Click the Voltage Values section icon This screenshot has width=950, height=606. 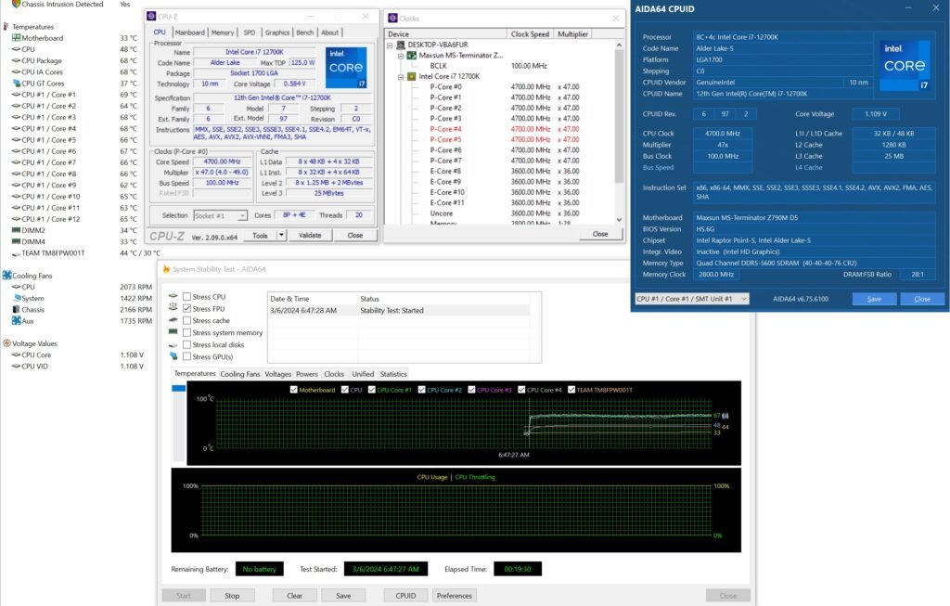pyautogui.click(x=6, y=343)
